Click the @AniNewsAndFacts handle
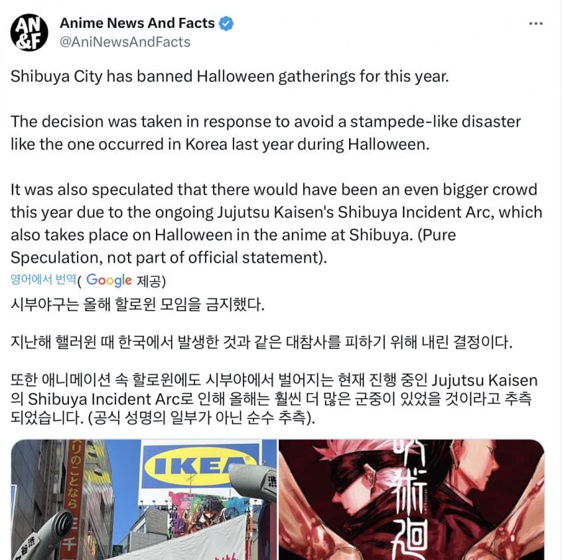564x560 pixels. click(x=125, y=42)
